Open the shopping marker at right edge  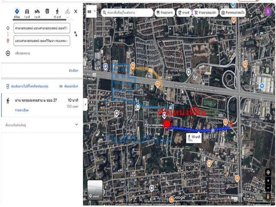point(262,86)
